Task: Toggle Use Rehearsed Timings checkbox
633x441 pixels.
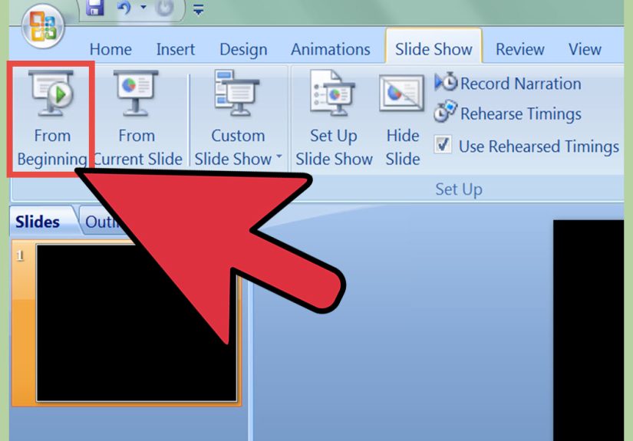Action: pyautogui.click(x=443, y=144)
